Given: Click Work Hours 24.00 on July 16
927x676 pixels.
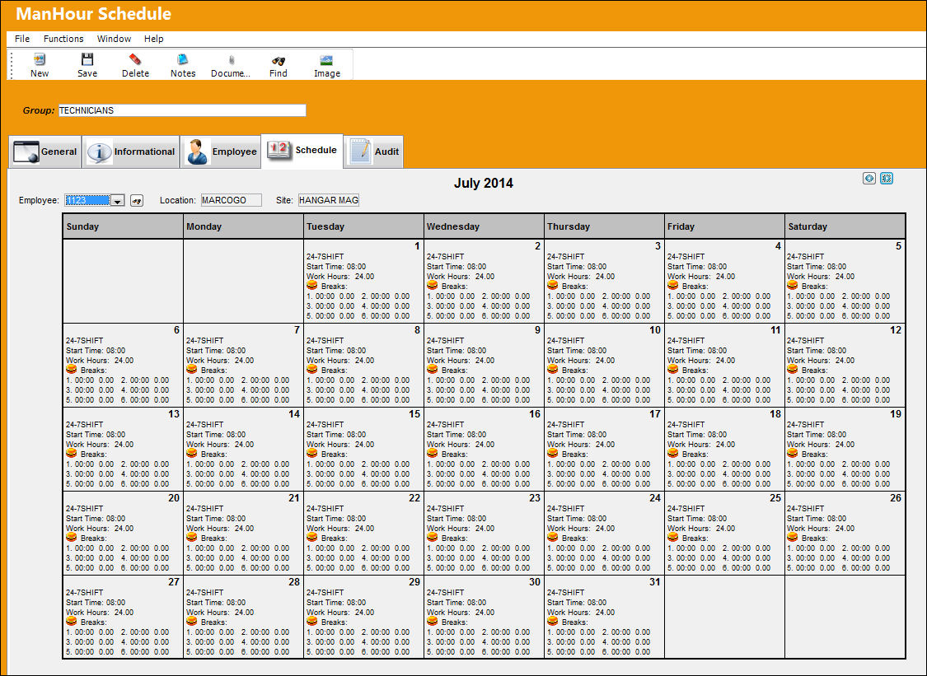Looking at the screenshot, I should click(x=461, y=445).
